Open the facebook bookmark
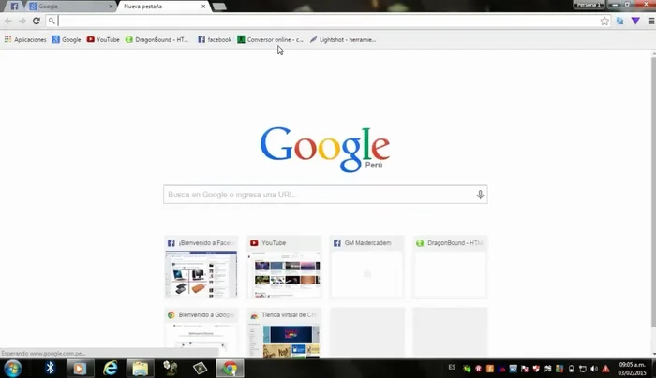This screenshot has height=378, width=656. [215, 39]
